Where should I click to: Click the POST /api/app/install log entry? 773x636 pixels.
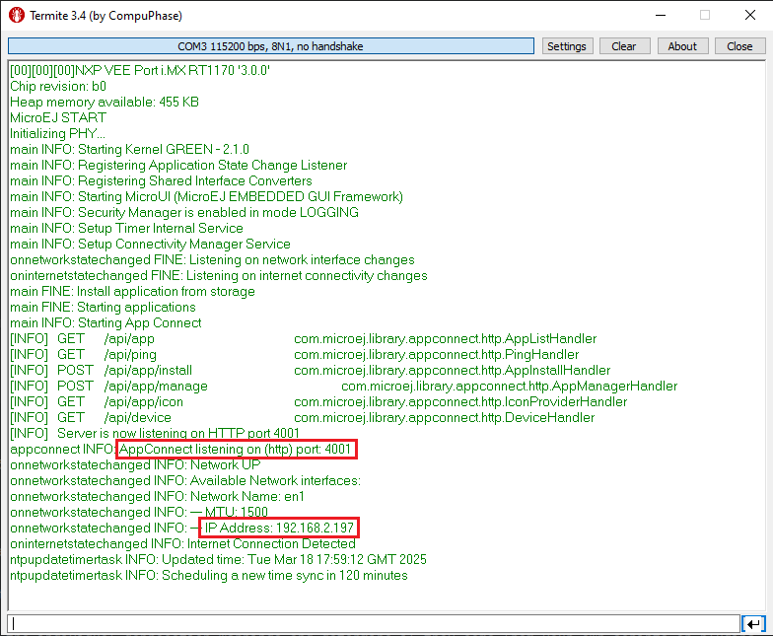[101, 371]
